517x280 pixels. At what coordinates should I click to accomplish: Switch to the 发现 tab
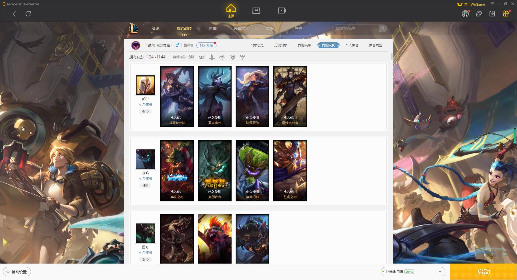pyautogui.click(x=270, y=28)
